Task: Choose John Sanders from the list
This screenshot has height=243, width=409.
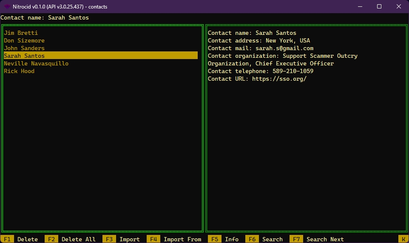Action: tap(24, 48)
